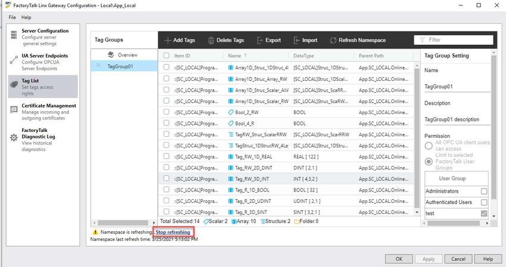Image resolution: width=506 pixels, height=267 pixels.
Task: Click the TagGroup01 description field
Action: 457,120
